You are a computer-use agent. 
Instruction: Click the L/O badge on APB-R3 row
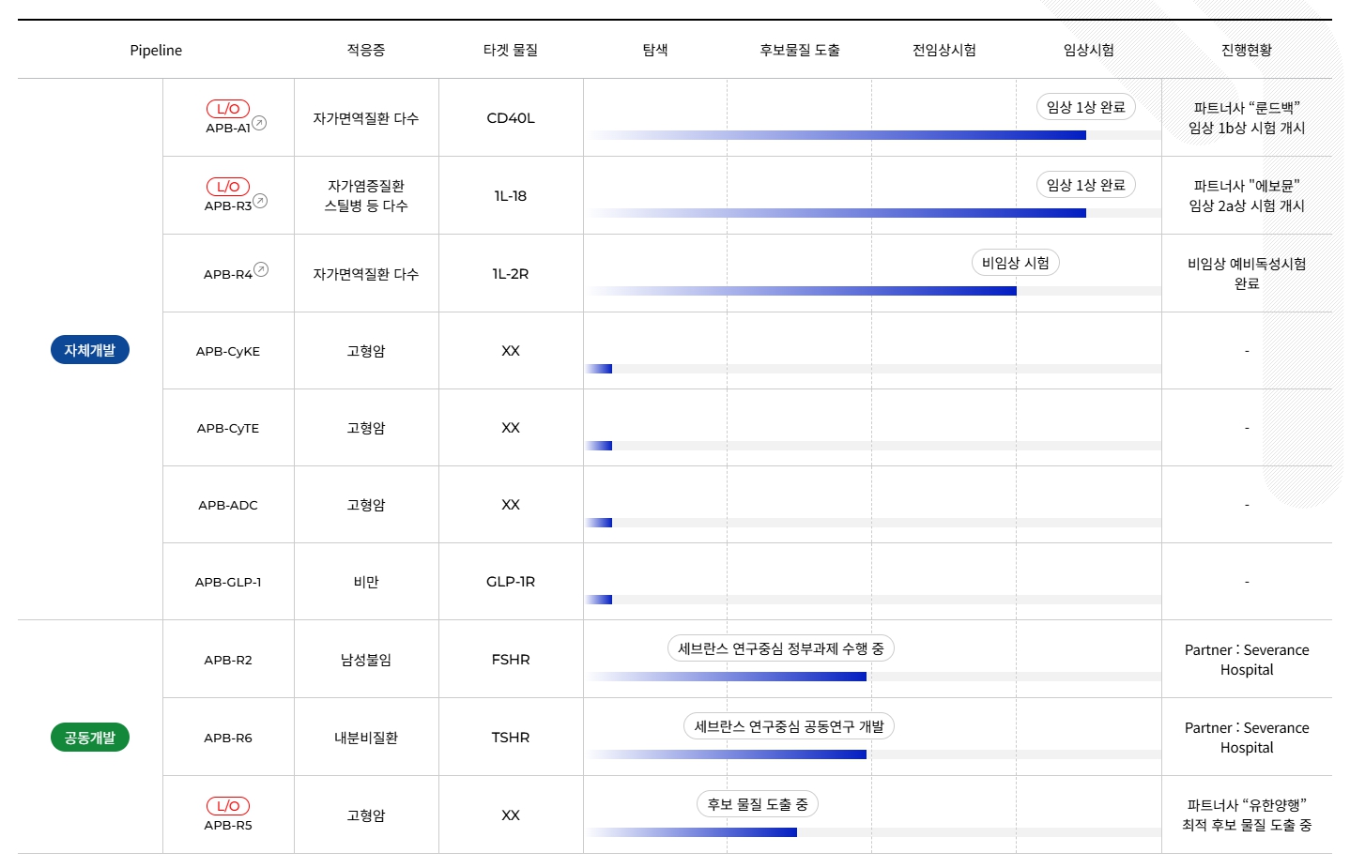(x=228, y=186)
